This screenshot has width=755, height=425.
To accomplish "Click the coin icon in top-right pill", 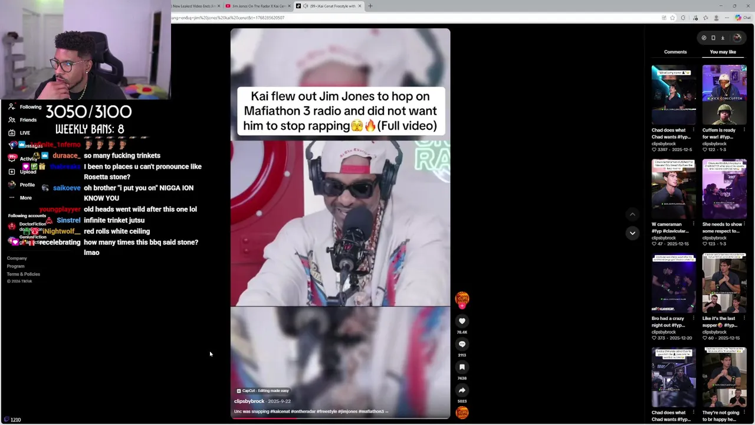I will coord(704,38).
